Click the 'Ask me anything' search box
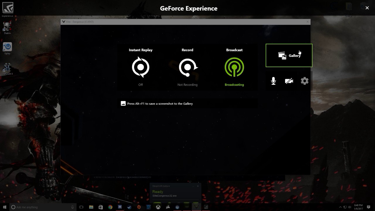Image resolution: width=375 pixels, height=211 pixels. coord(42,207)
